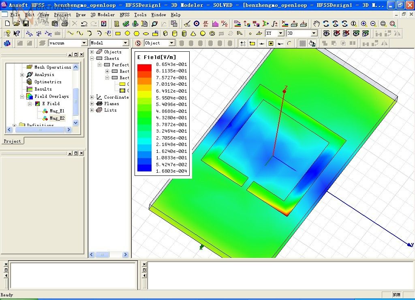Open the XY drawing plane dropdown
Image resolution: width=415 pixels, height=300 pixels.
click(281, 33)
